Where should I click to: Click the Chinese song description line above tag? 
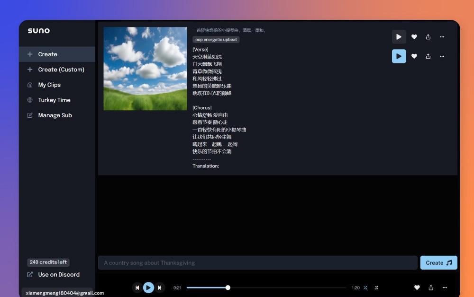click(x=229, y=30)
